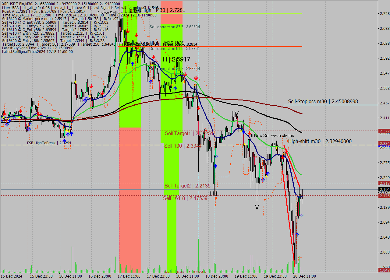Click the '20 Dec 11:00' time axis label
Screen dimensions: 390x280
point(304,276)
